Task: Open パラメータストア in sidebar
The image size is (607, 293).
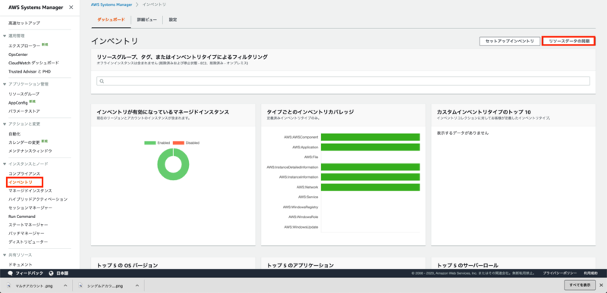Action: pos(24,111)
